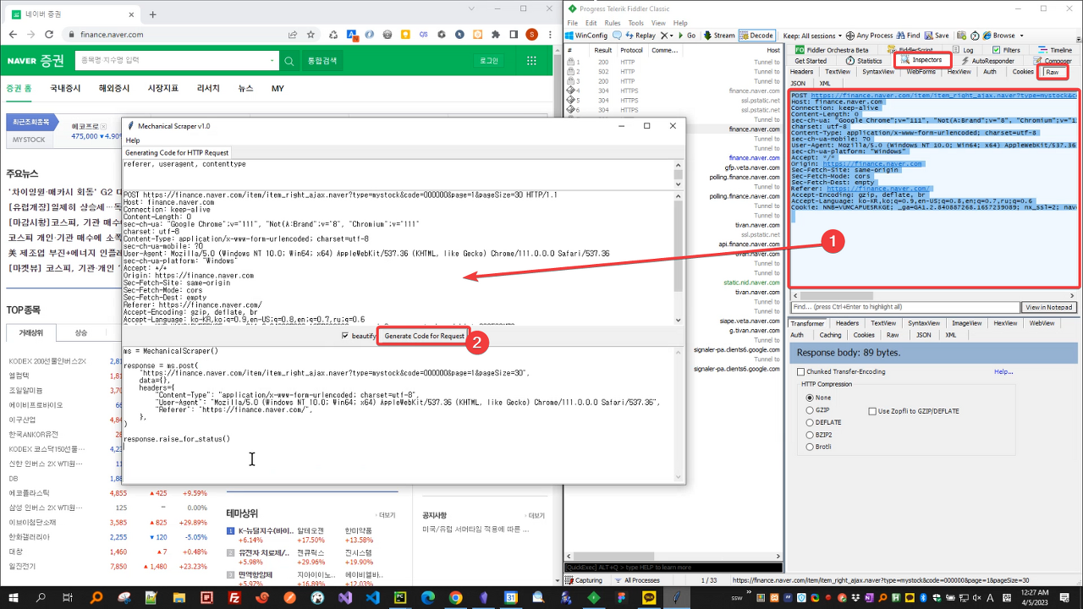Select the GZIP compression radio button
The width and height of the screenshot is (1083, 609).
coord(810,410)
